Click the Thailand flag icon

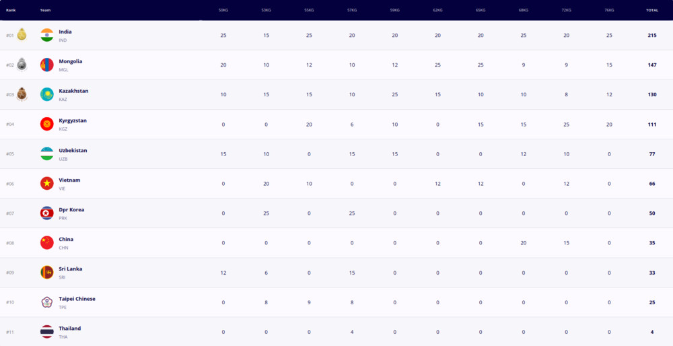47,332
